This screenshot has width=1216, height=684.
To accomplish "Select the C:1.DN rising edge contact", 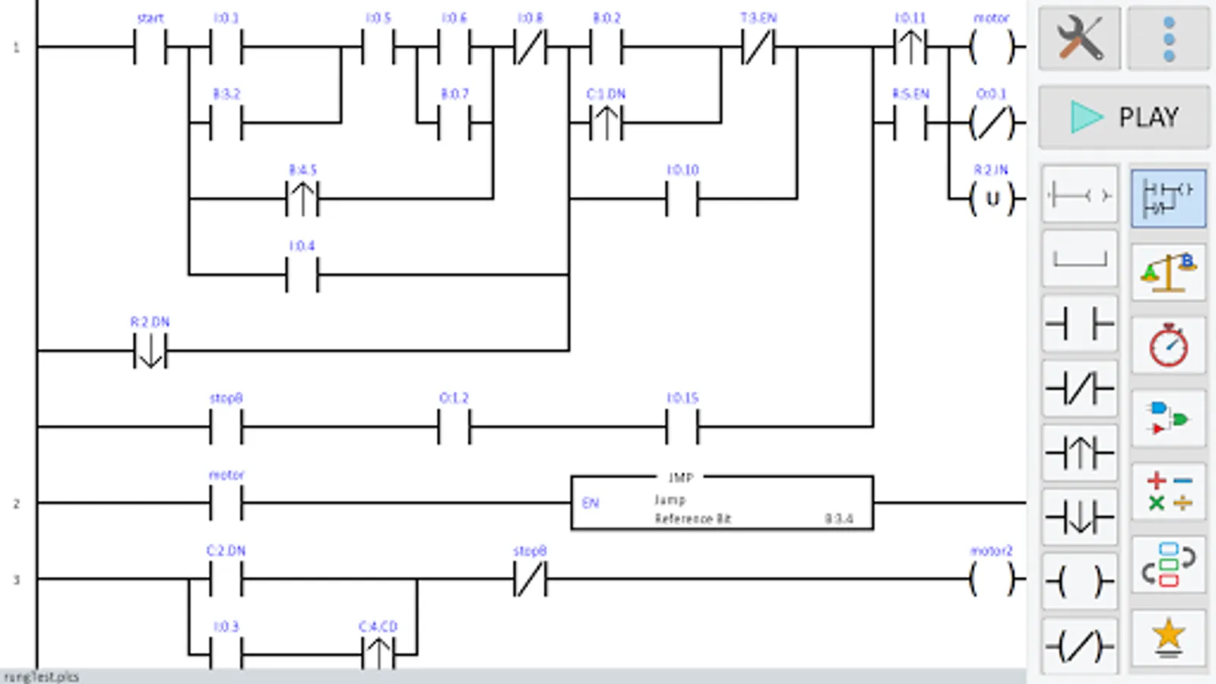I will tap(606, 123).
